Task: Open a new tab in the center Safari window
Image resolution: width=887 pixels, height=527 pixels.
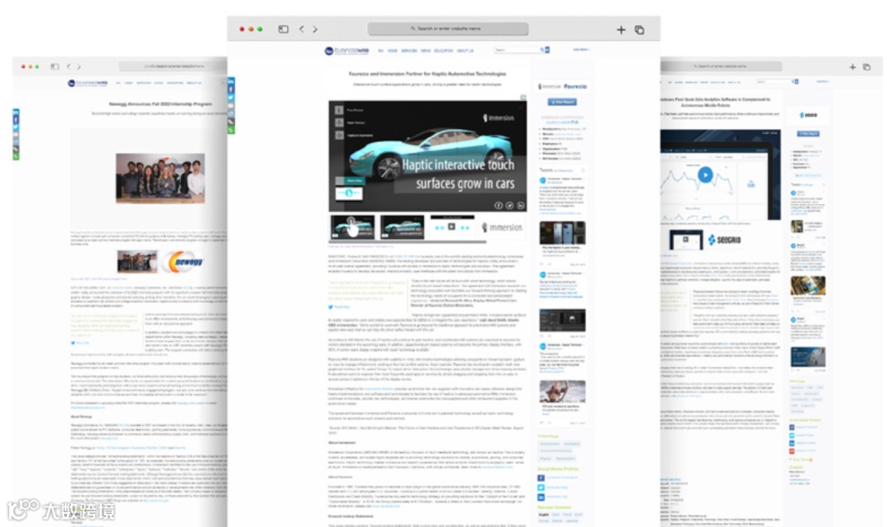Action: [x=621, y=30]
